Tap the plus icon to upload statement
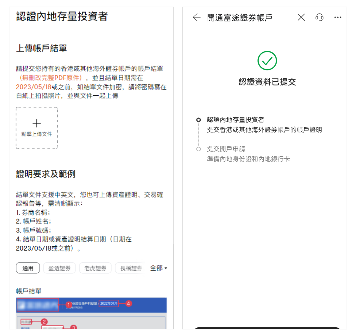Screen dimensions: 356x336 (x=37, y=123)
